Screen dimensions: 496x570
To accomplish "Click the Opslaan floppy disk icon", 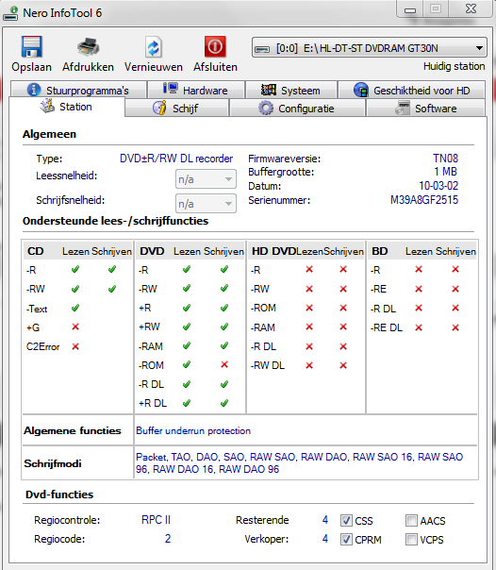I will (32, 46).
